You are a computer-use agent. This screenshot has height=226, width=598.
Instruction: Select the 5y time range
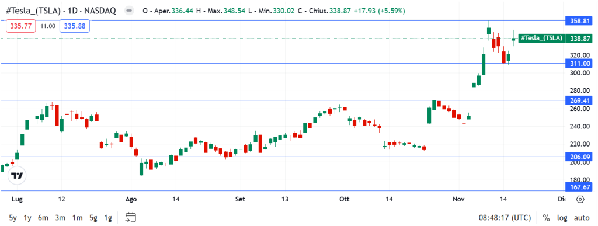[13, 218]
